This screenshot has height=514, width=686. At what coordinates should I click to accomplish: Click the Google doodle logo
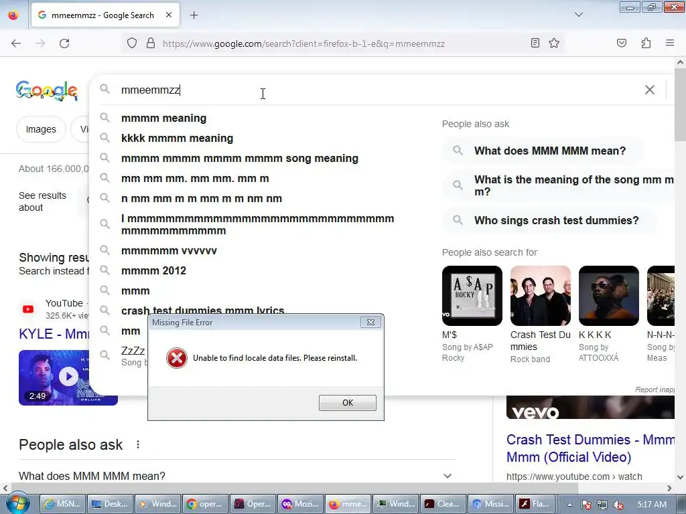pos(47,91)
